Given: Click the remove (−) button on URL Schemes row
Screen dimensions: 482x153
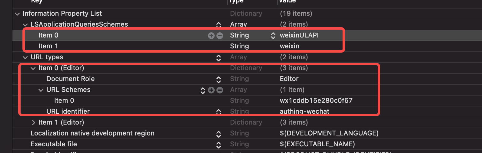Looking at the screenshot, I should point(220,90).
